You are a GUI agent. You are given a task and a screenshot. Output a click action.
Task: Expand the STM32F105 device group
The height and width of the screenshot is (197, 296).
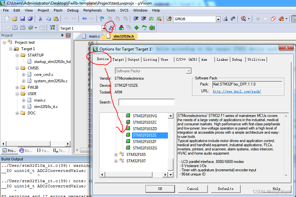(116, 155)
